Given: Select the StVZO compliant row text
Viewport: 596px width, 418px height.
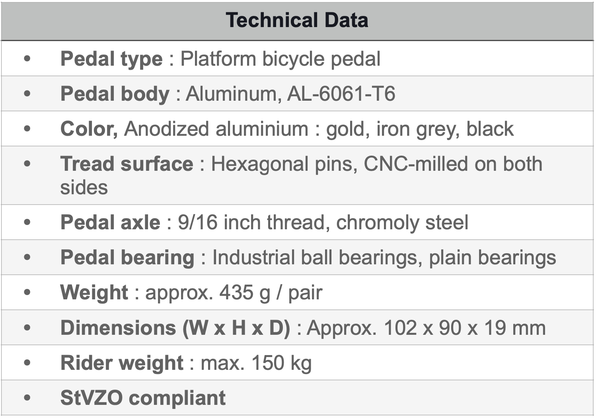Looking at the screenshot, I should click(x=143, y=398).
